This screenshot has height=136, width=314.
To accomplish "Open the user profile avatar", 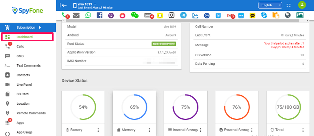I will click(302, 5).
